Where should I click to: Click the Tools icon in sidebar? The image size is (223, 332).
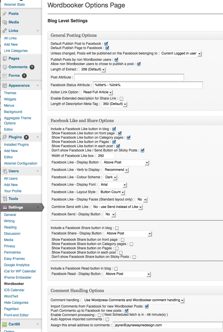[x=5, y=199]
